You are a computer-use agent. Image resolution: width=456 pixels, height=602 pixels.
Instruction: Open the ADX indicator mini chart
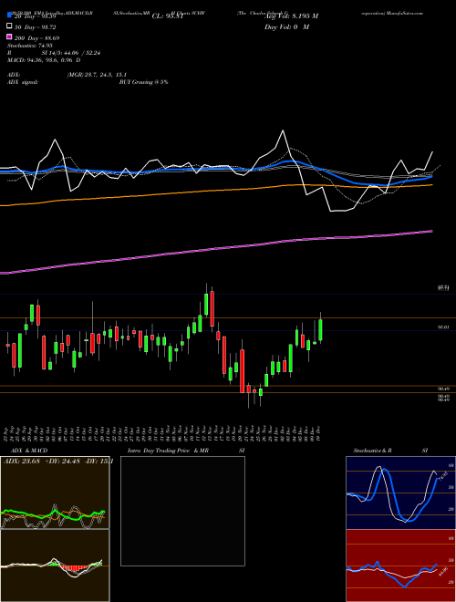(55, 493)
